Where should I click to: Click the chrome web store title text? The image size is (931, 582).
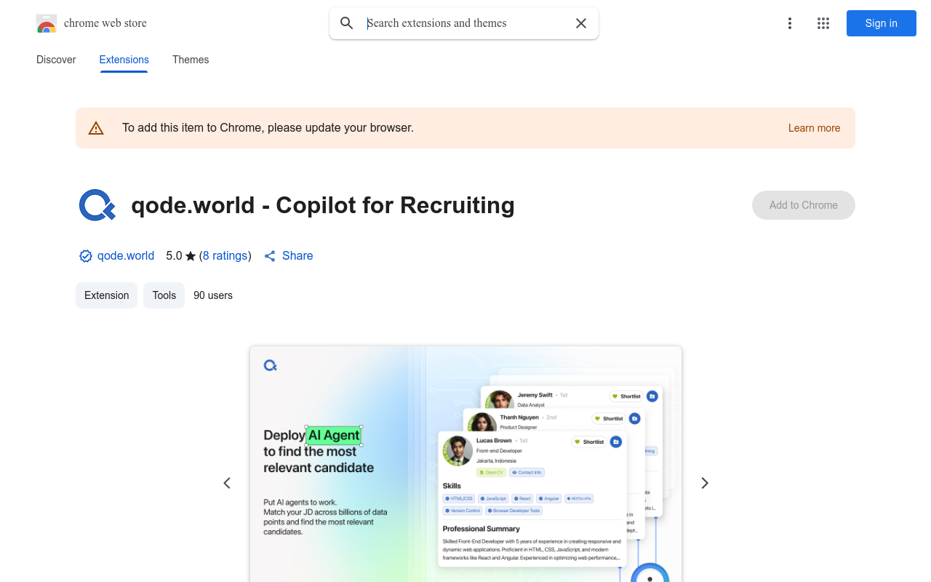coord(105,23)
